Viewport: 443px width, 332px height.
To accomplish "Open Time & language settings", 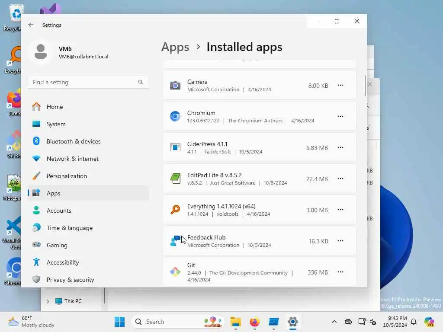I will click(88, 228).
